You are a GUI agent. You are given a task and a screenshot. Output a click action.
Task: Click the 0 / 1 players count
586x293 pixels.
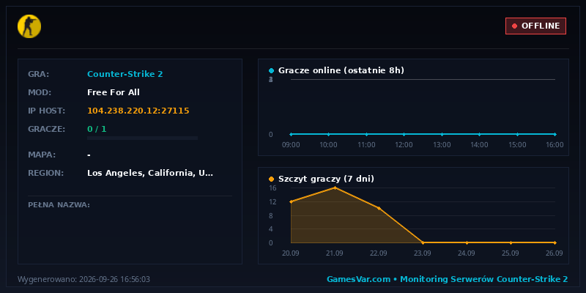point(97,129)
